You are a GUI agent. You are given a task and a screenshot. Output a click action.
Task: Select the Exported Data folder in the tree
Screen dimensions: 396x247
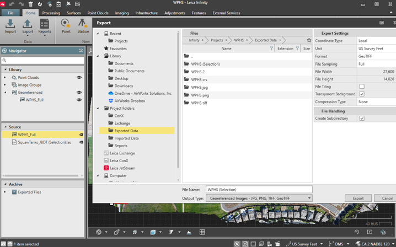[x=137, y=131]
